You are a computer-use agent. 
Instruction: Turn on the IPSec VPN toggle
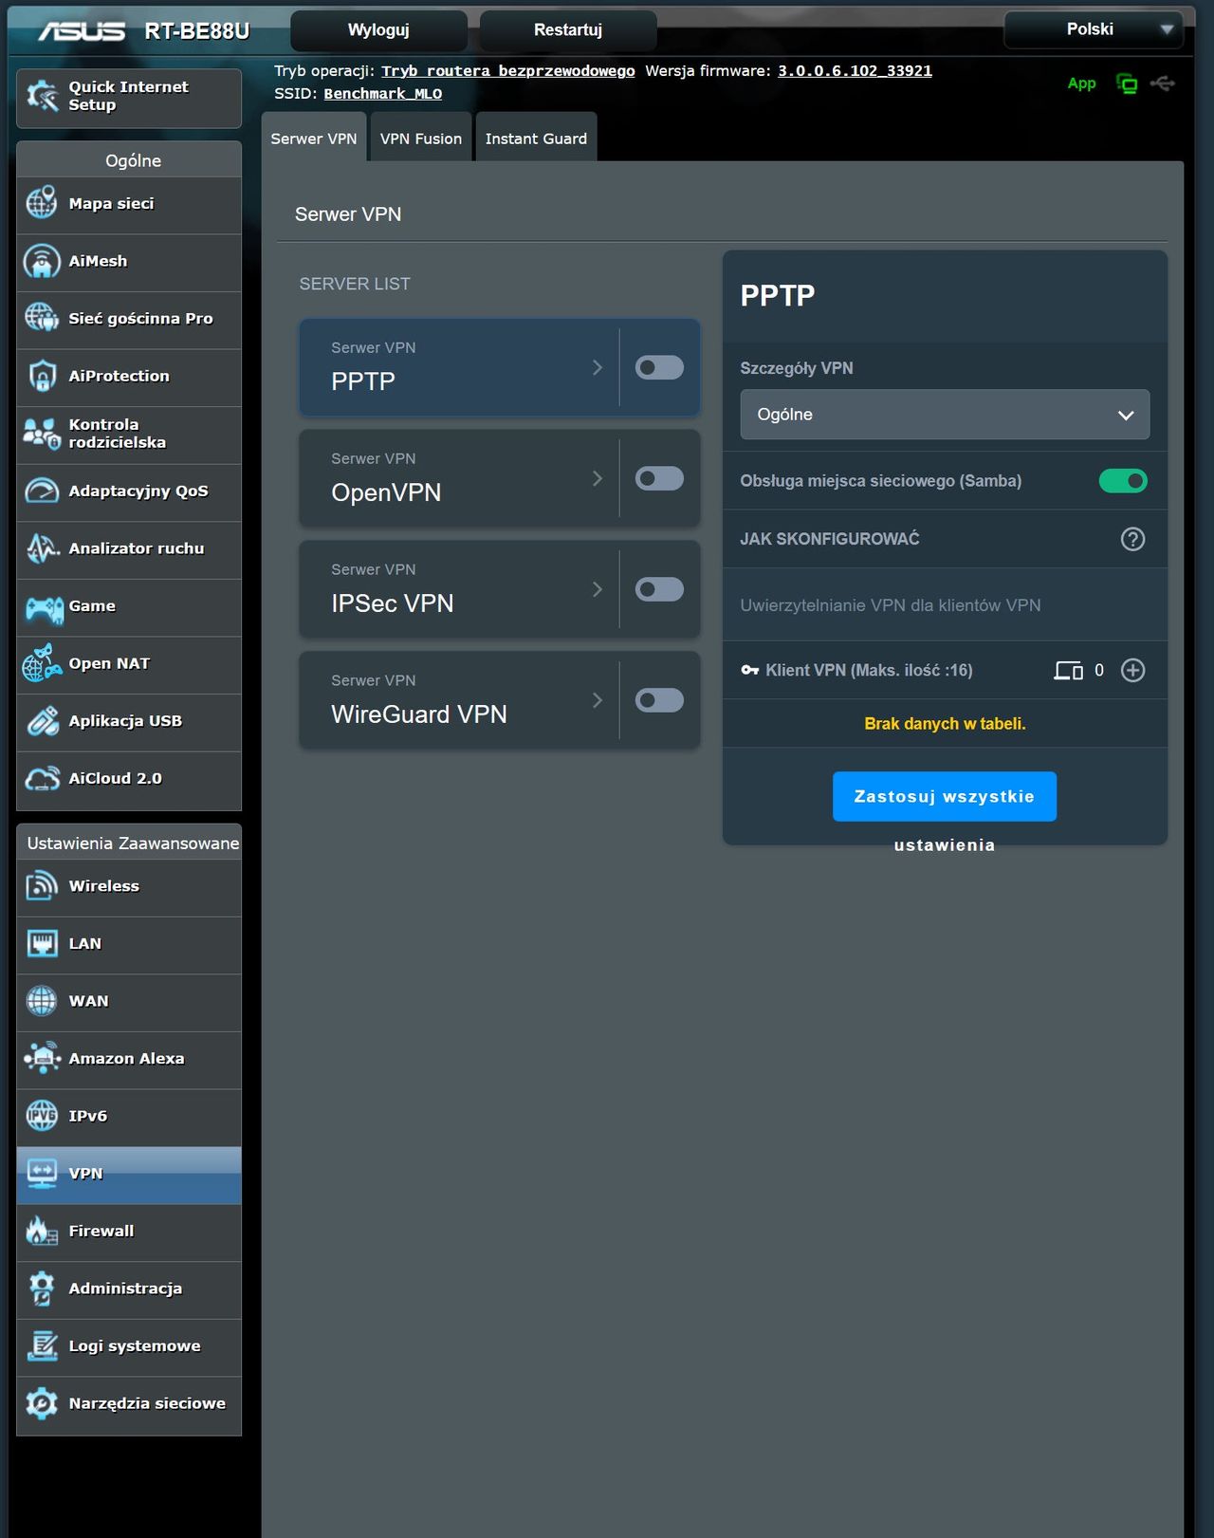pyautogui.click(x=659, y=589)
